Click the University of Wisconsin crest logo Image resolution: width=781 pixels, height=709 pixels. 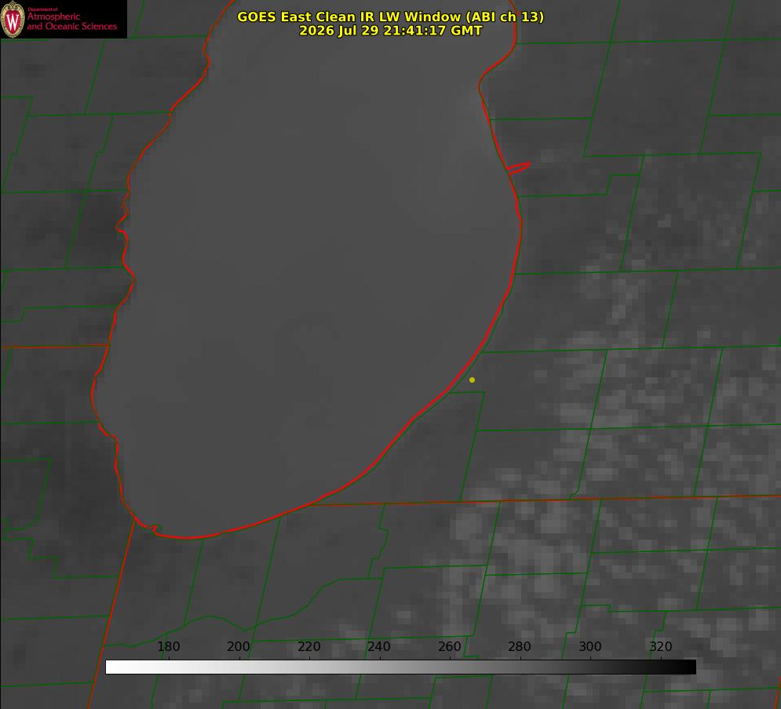[x=13, y=19]
